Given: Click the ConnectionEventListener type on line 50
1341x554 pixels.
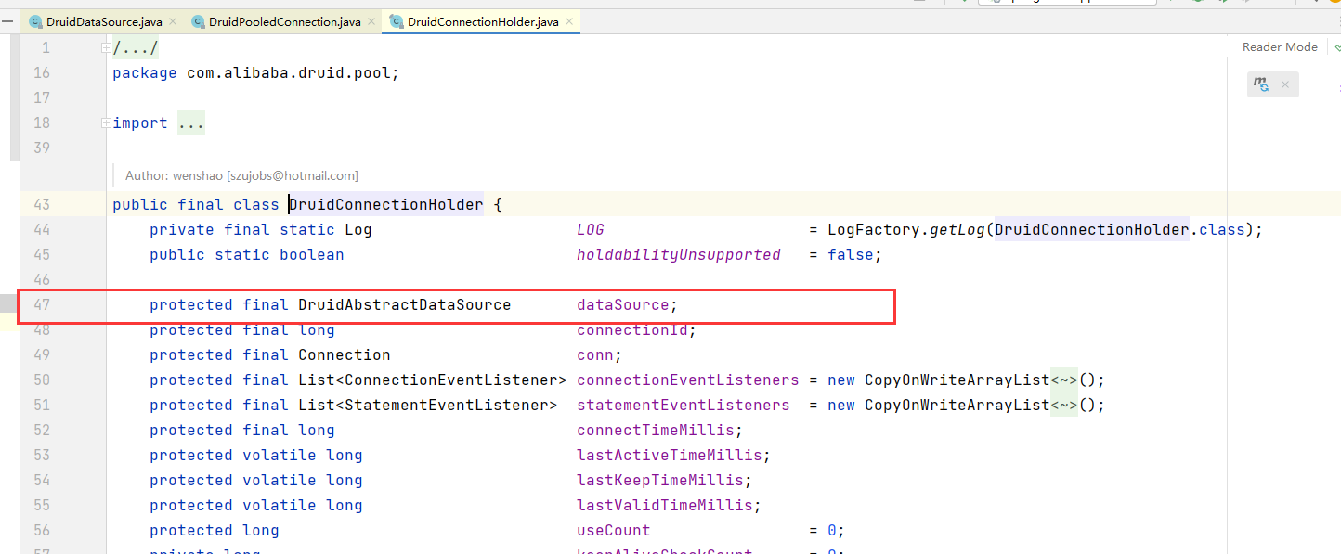Looking at the screenshot, I should click(x=451, y=380).
